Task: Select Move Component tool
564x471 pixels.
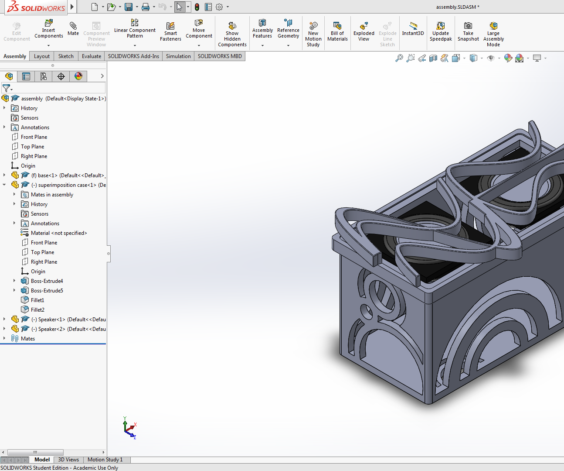Action: tap(199, 29)
